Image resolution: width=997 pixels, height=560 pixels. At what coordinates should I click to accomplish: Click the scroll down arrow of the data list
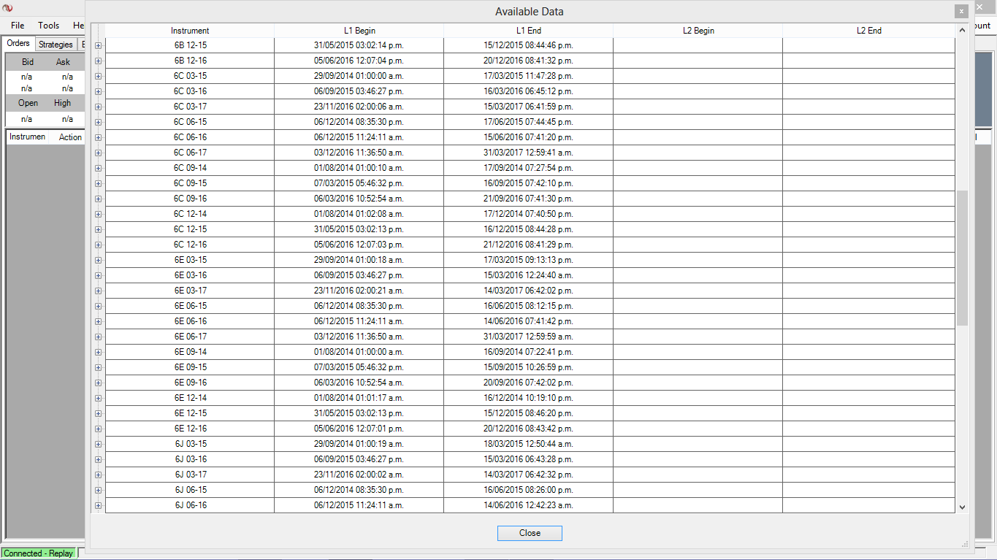[962, 507]
